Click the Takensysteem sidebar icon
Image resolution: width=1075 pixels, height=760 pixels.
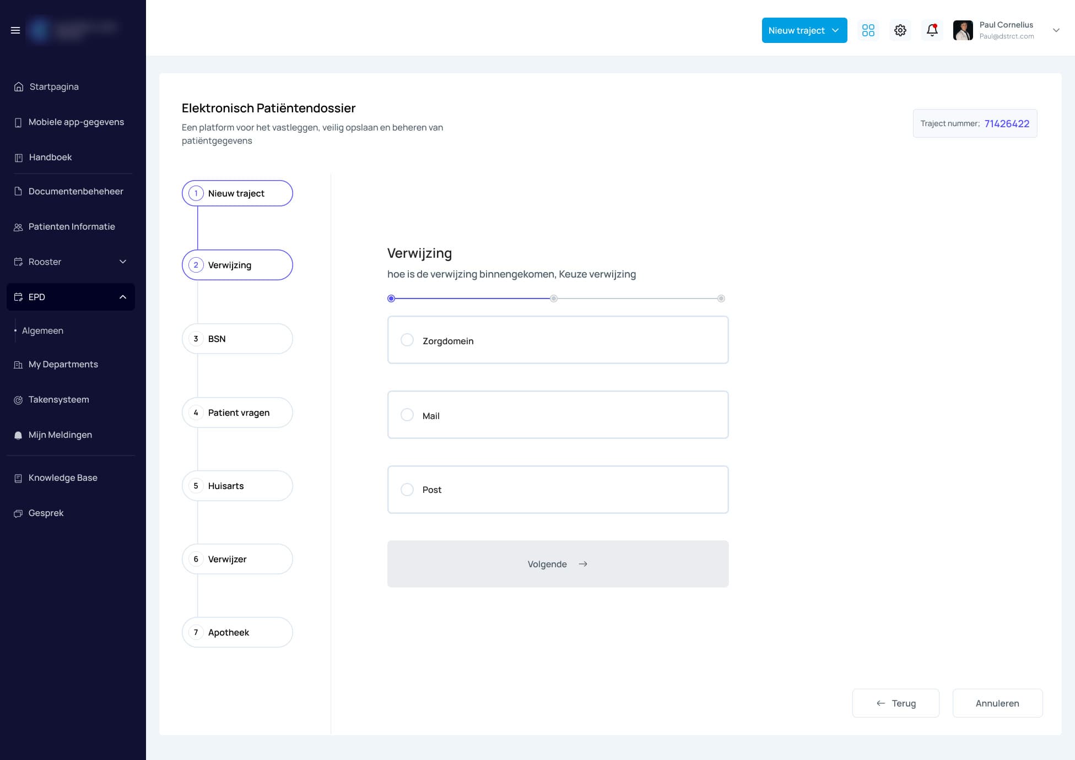tap(18, 400)
